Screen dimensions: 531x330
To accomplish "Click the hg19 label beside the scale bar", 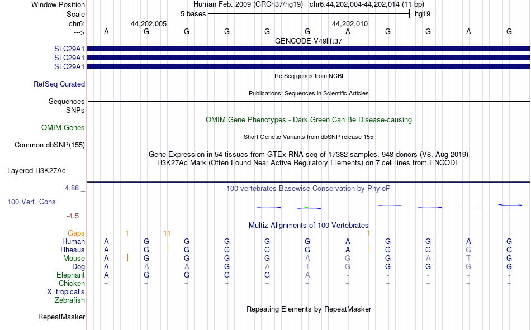I will 423,14.
